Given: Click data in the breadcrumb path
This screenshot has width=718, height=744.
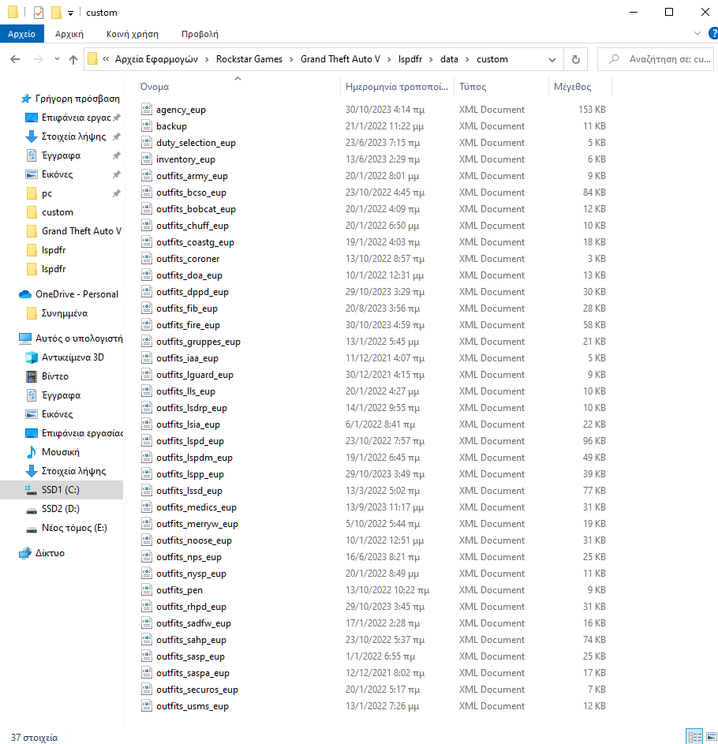Looking at the screenshot, I should pos(449,59).
